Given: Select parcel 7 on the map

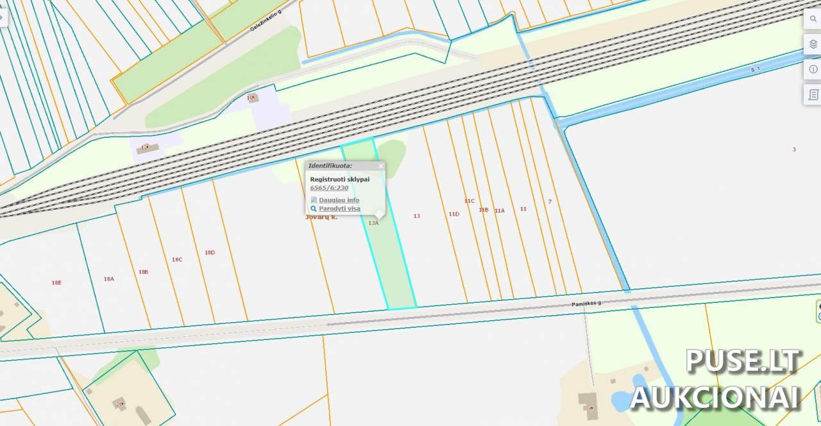Looking at the screenshot, I should (x=550, y=202).
